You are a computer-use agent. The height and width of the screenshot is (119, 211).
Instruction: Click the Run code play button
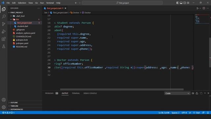pos(197,8)
